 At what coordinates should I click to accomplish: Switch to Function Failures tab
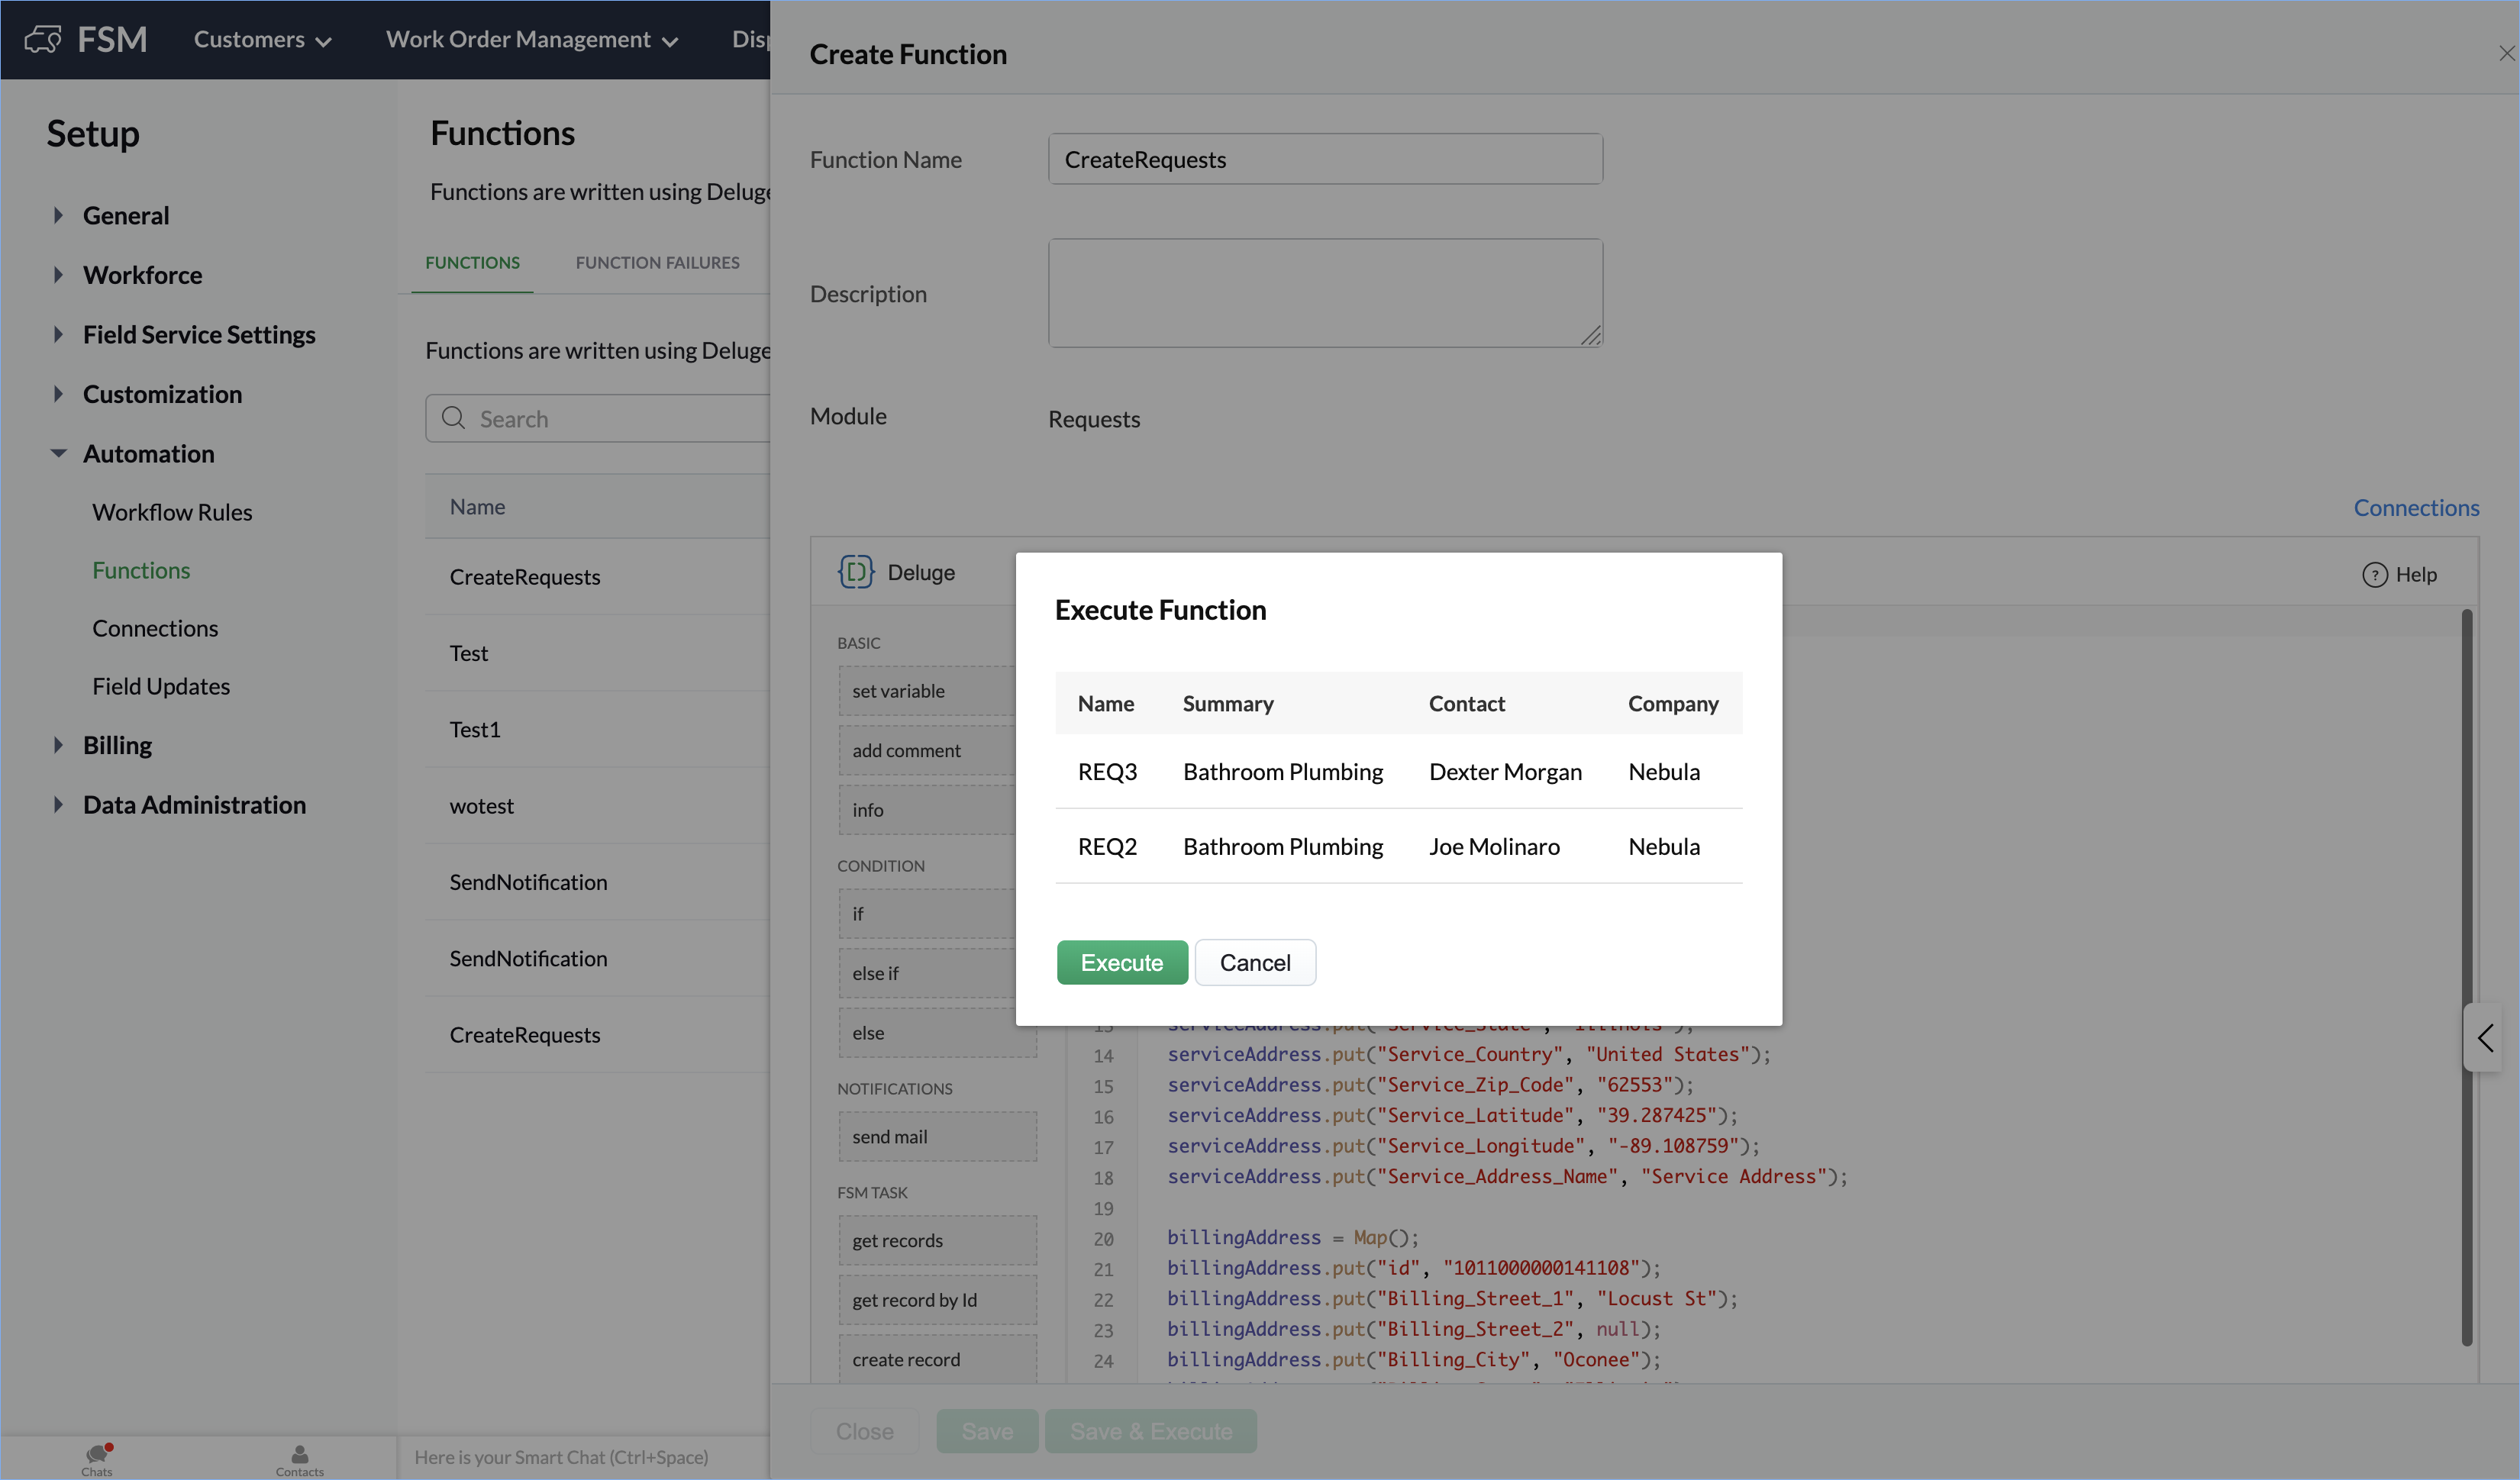click(657, 263)
